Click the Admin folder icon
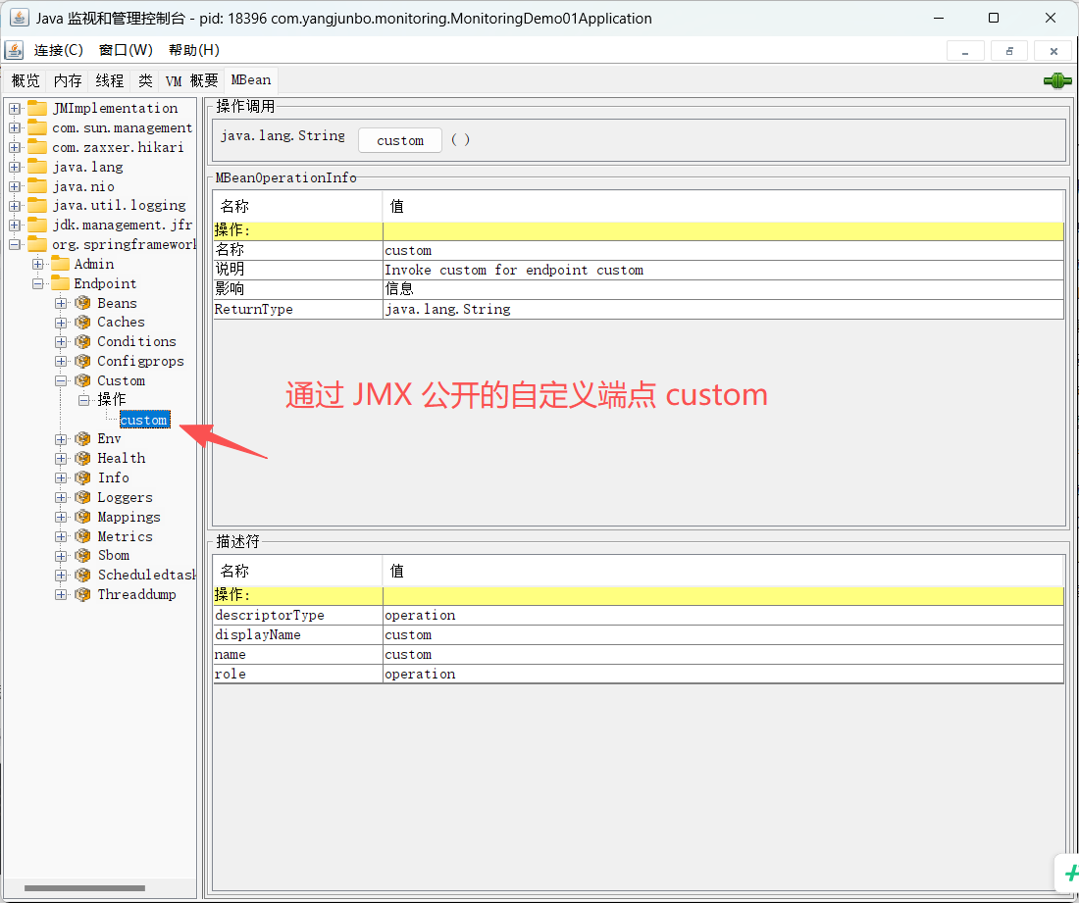Screen dimensions: 1079x903 (x=61, y=264)
